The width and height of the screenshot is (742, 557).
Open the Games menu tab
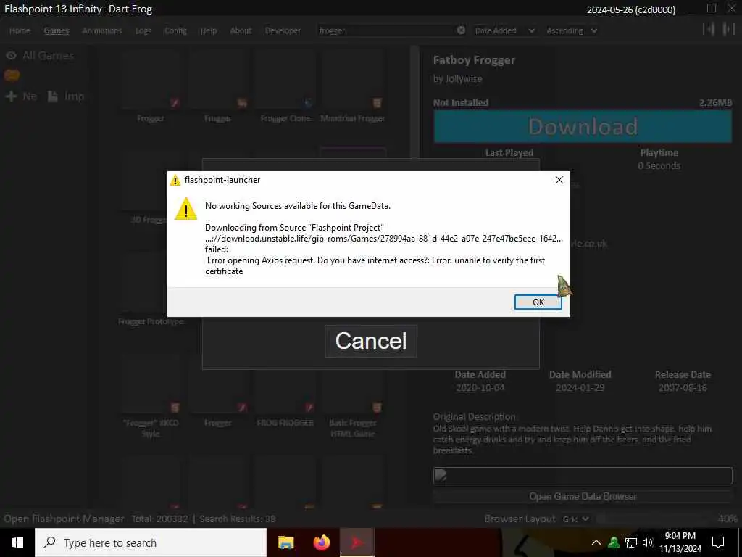57,30
